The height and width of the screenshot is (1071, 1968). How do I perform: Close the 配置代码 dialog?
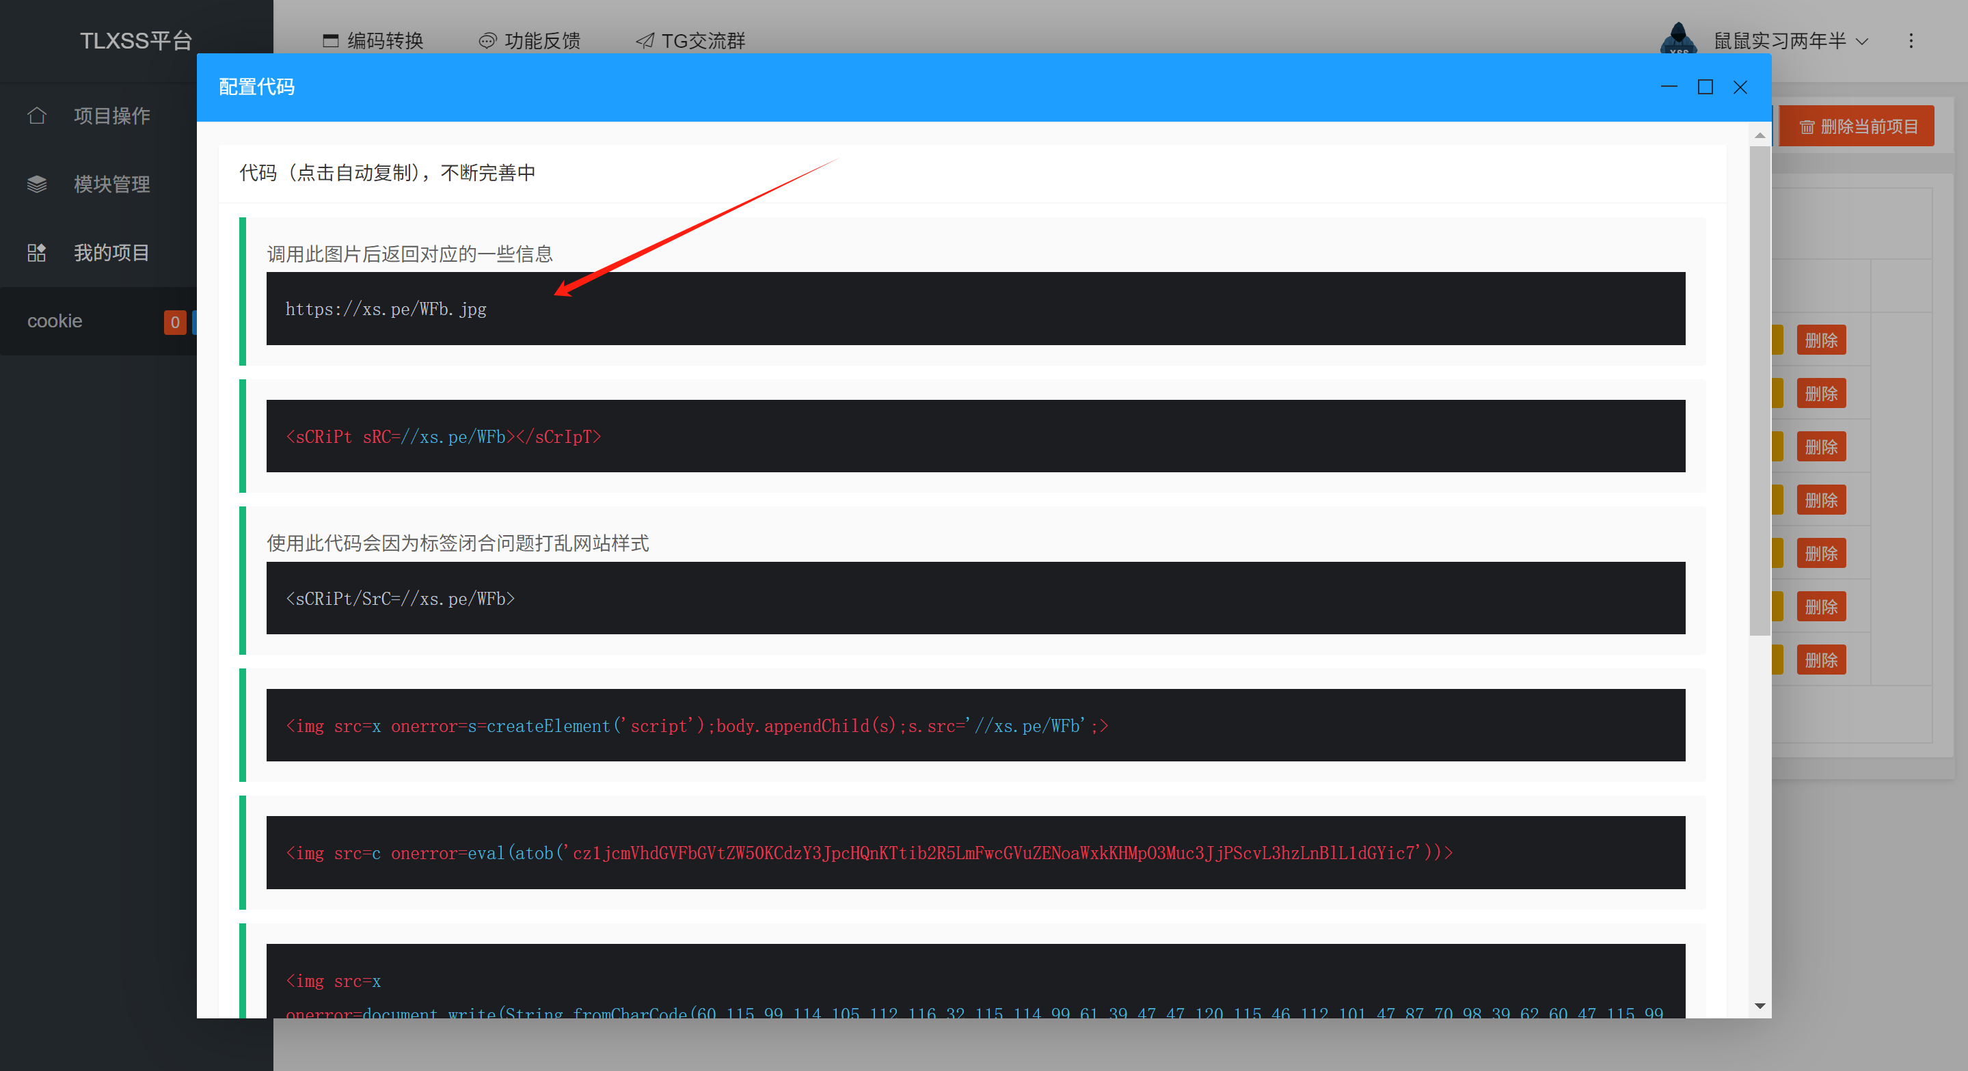1740,87
